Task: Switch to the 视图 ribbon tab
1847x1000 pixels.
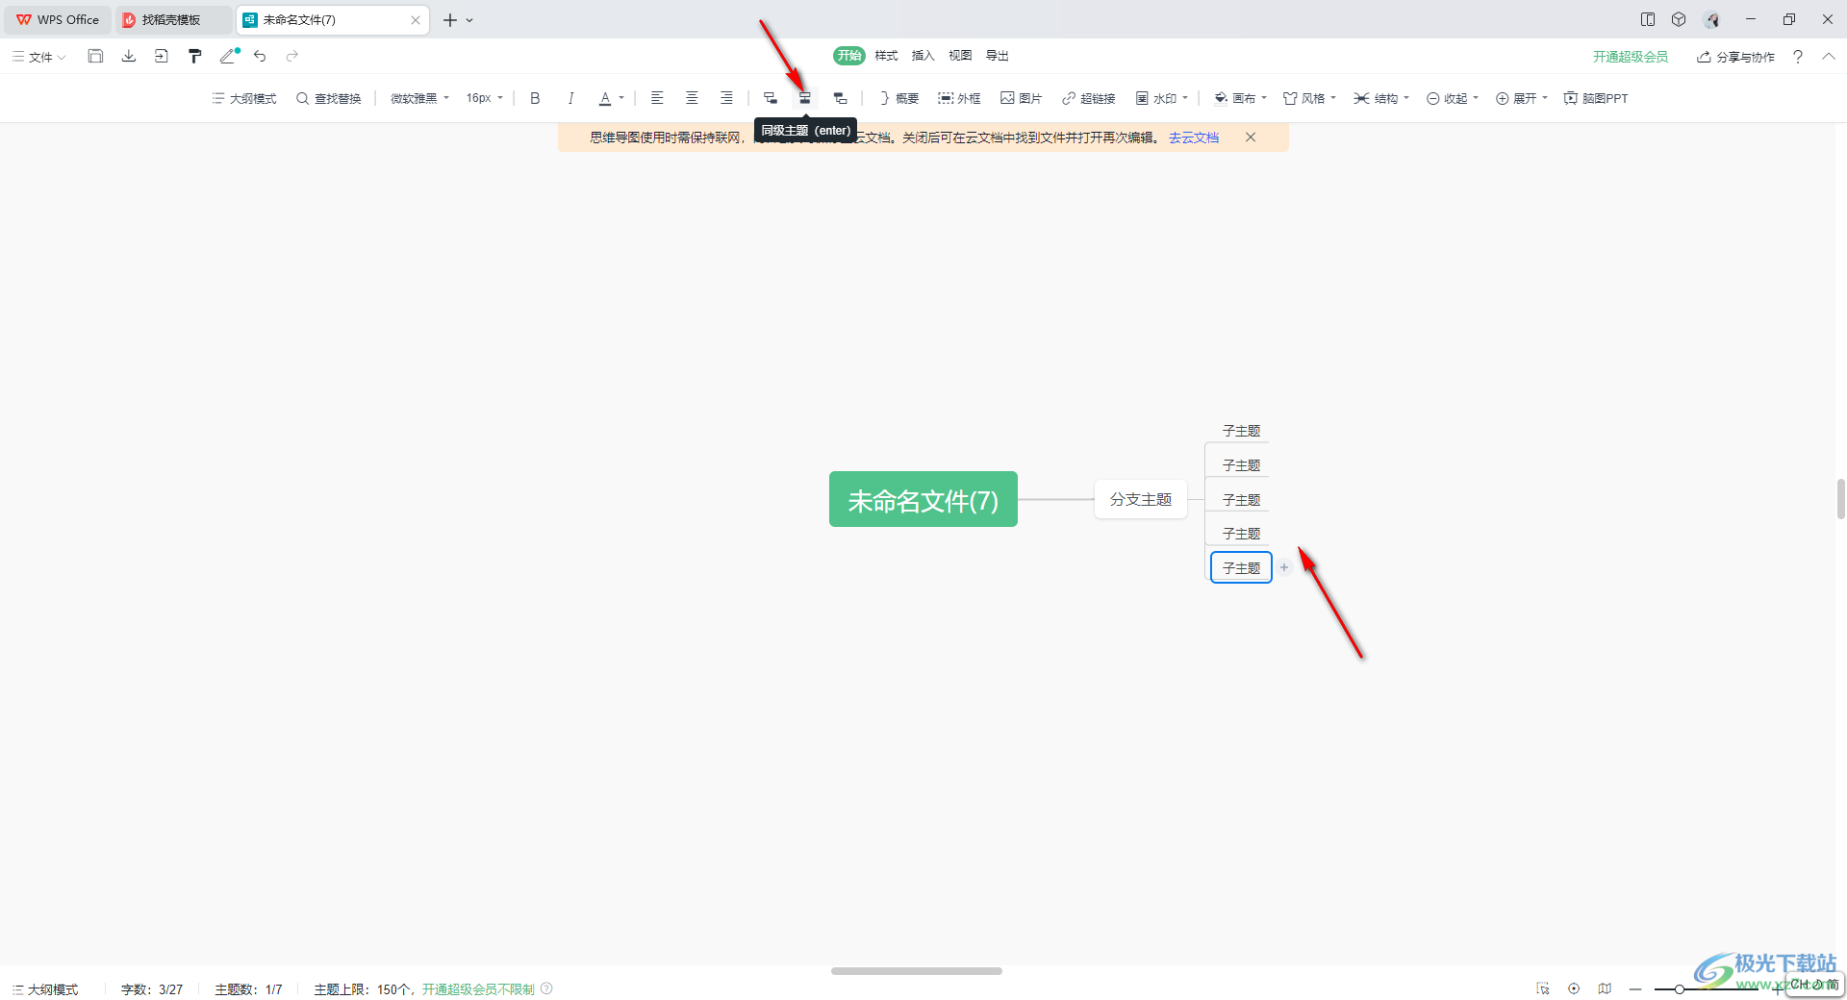Action: [960, 56]
